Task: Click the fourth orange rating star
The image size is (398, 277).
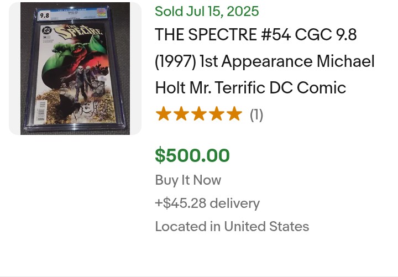Action: 217,114
